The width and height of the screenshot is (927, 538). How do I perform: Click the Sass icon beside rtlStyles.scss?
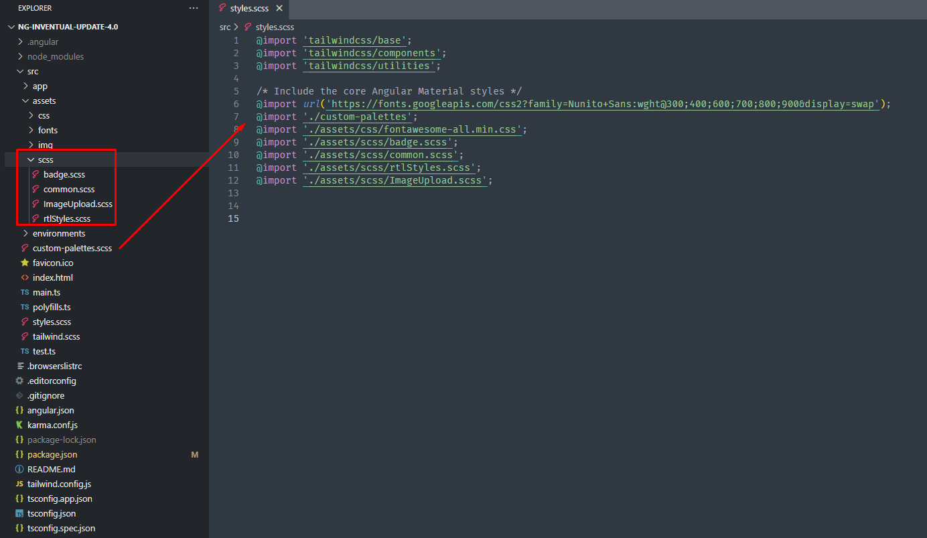36,218
